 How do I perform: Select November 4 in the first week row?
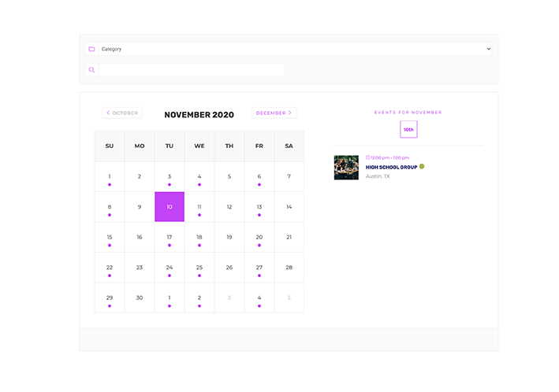pos(199,176)
